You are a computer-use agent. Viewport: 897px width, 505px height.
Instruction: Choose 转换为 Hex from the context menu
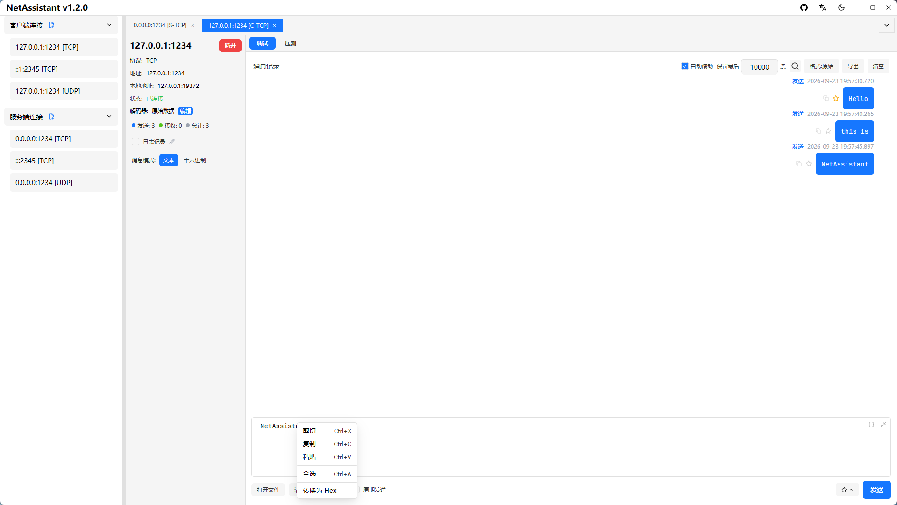tap(327, 491)
